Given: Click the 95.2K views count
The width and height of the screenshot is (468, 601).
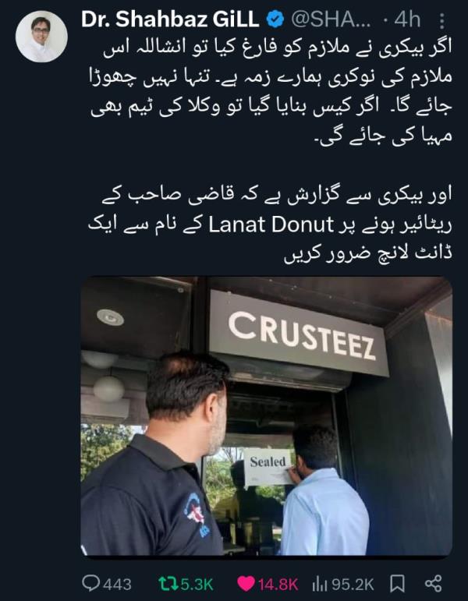Looking at the screenshot, I should [352, 585].
